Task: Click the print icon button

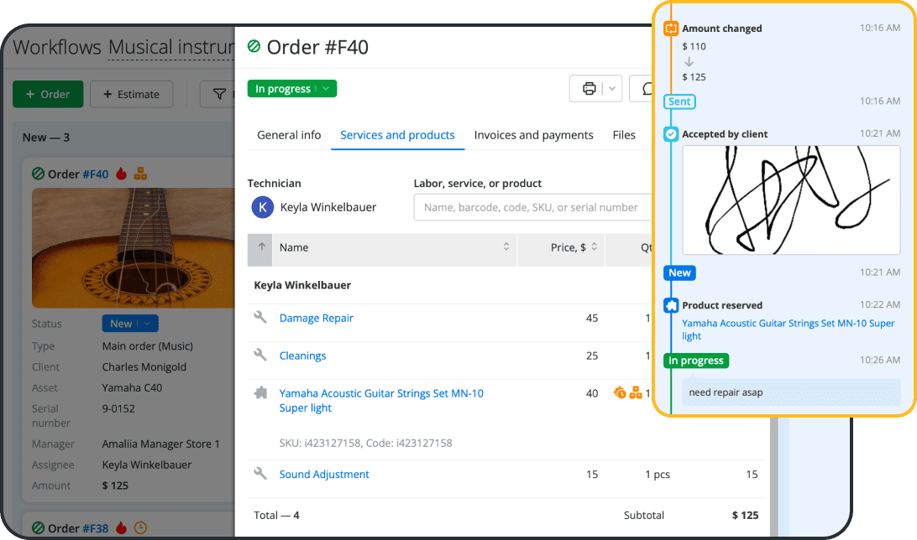Action: pyautogui.click(x=589, y=89)
